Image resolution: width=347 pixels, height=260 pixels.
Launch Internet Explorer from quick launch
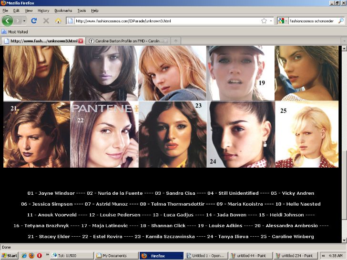pos(24,256)
